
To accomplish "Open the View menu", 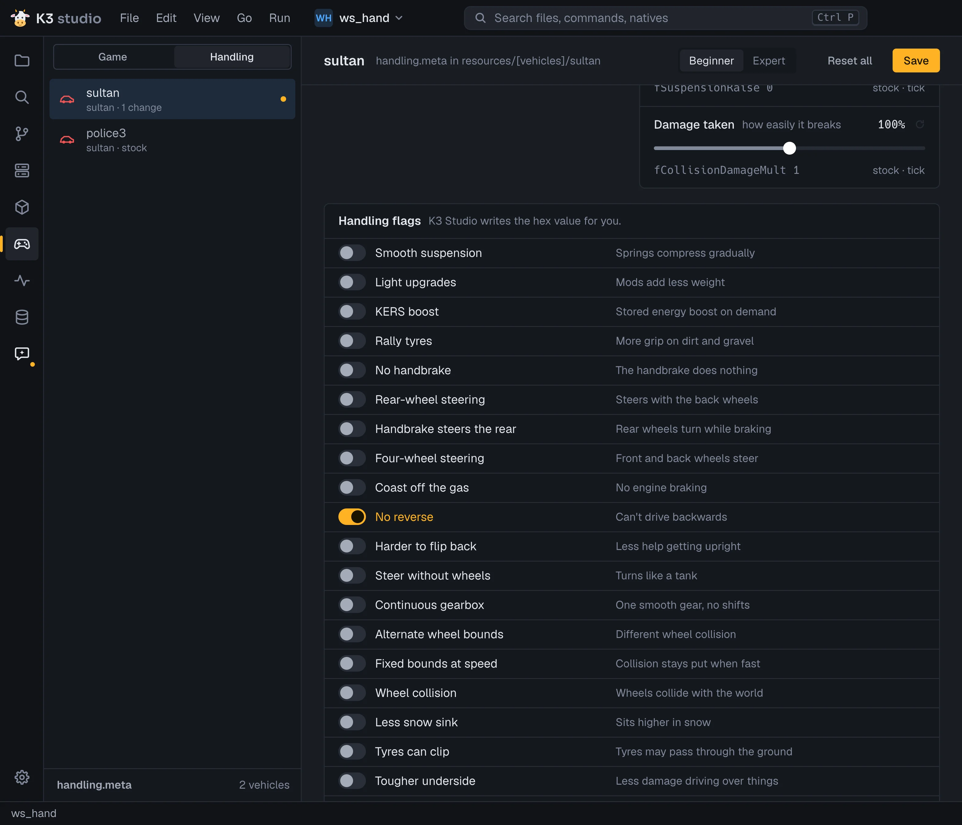I will coord(206,18).
